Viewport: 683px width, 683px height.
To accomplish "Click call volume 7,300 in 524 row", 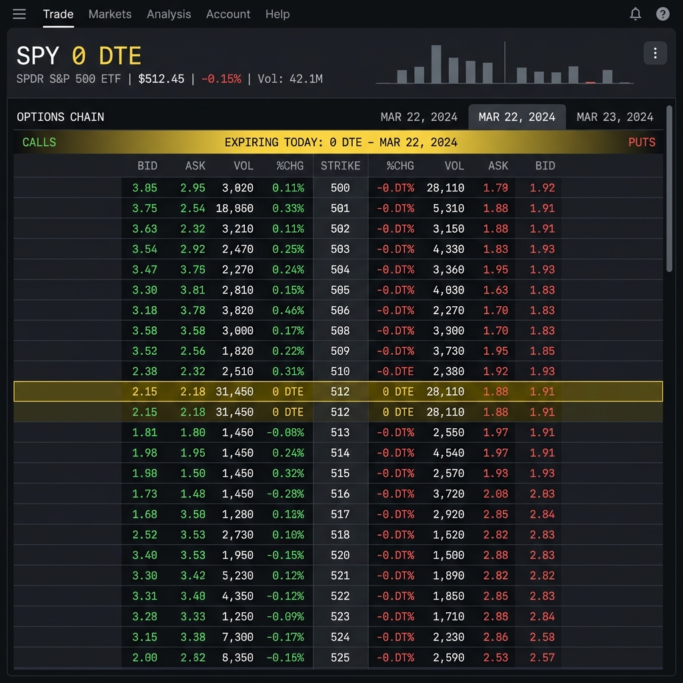I will 237,637.
